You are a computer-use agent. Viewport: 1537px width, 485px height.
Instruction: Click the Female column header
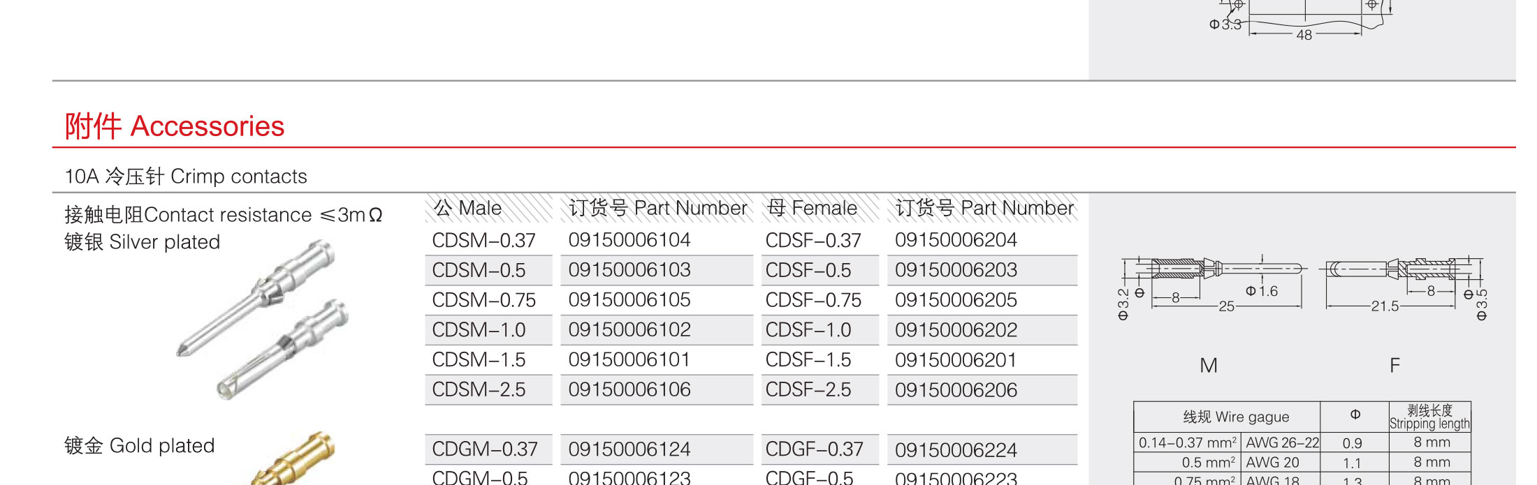pyautogui.click(x=812, y=208)
